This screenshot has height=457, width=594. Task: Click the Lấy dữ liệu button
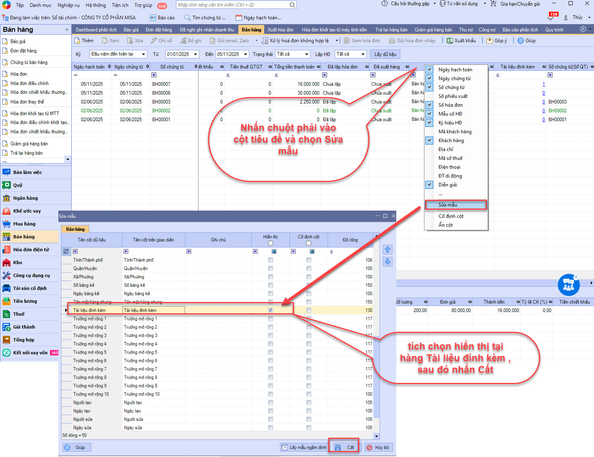385,54
